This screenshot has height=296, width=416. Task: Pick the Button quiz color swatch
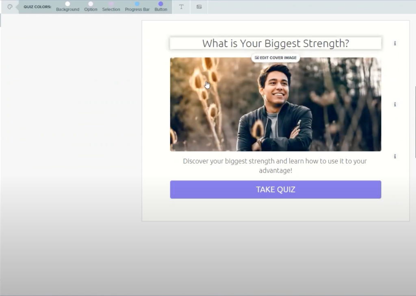pos(161,4)
